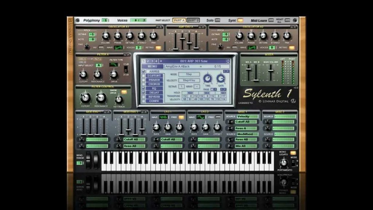Viewport: 373px width, 210px height.
Task: Click Misc 1 Mix AB destination
Action: (x=246, y=146)
